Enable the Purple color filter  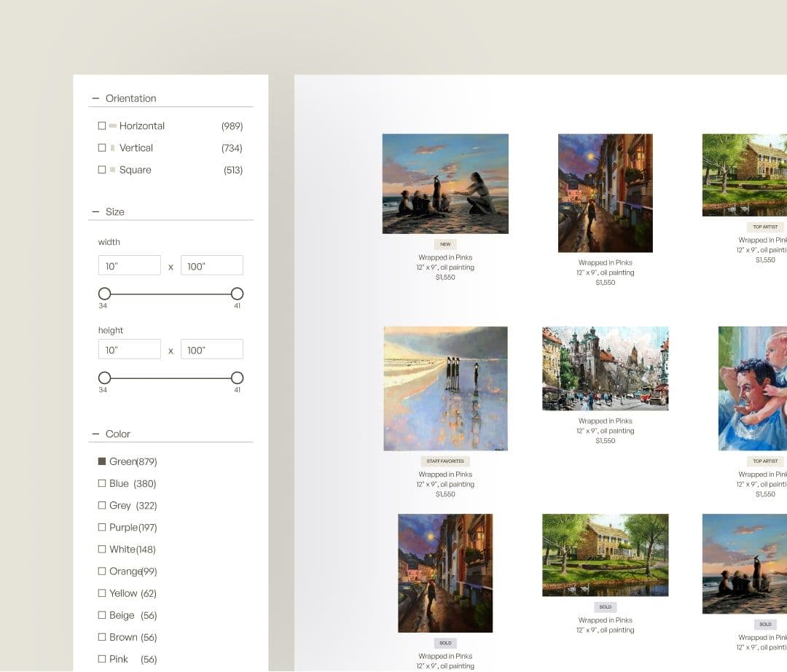(102, 527)
